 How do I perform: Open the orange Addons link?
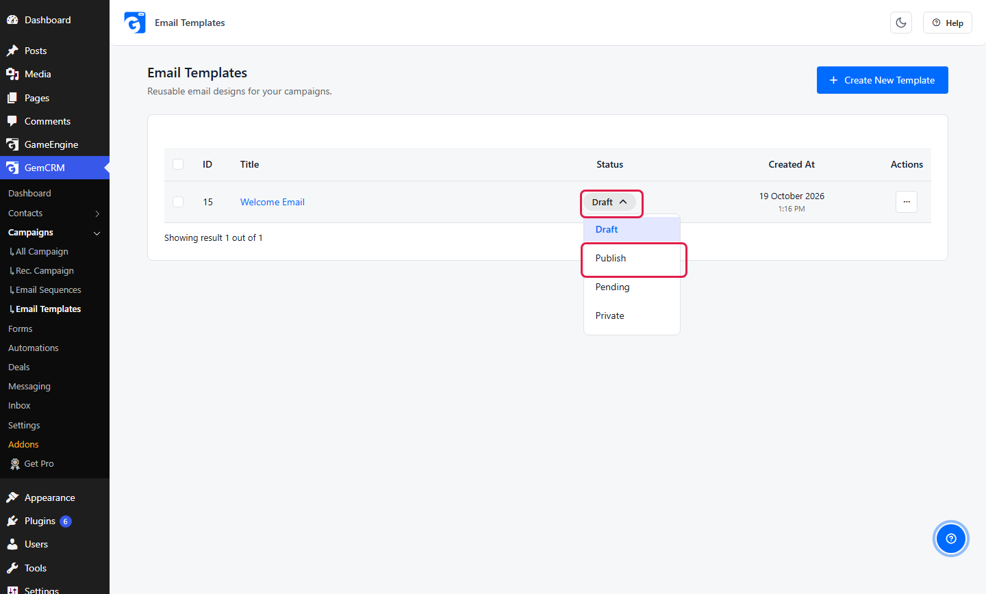pyautogui.click(x=23, y=445)
